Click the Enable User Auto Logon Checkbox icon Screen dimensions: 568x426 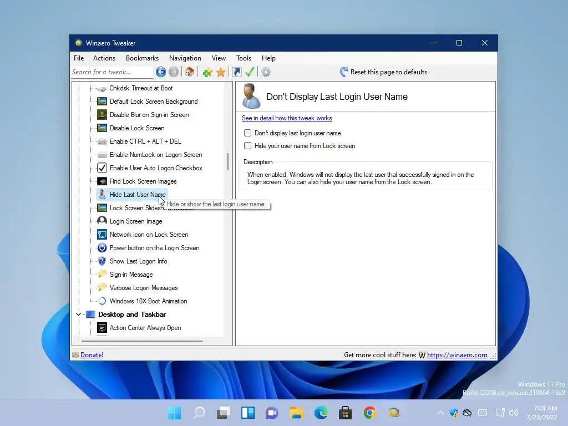coord(102,168)
